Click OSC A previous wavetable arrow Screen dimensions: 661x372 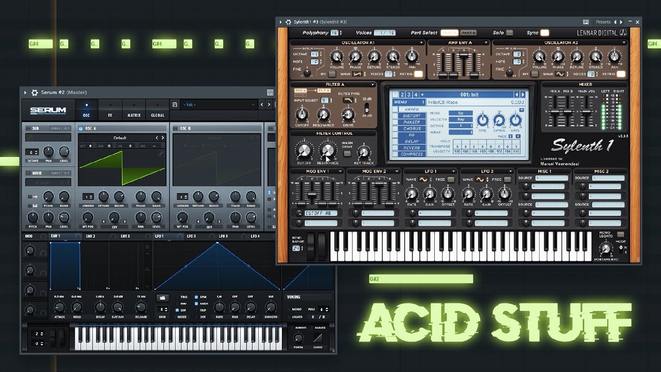click(x=157, y=138)
